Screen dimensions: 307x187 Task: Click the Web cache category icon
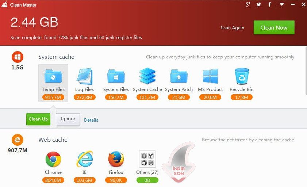[18, 140]
